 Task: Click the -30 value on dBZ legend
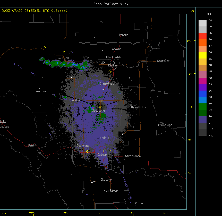[x=211, y=135]
